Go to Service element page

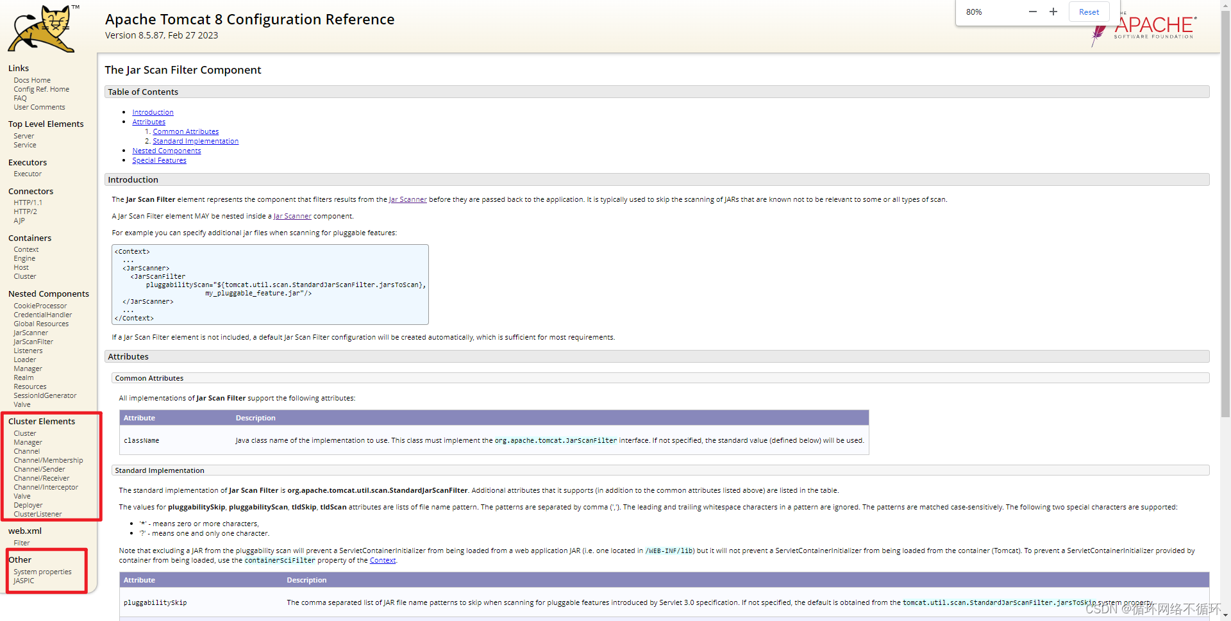pos(25,145)
